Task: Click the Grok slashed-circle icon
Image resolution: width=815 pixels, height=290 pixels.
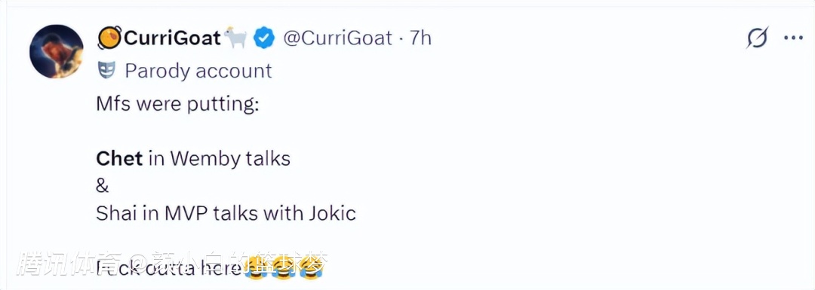Action: [757, 38]
